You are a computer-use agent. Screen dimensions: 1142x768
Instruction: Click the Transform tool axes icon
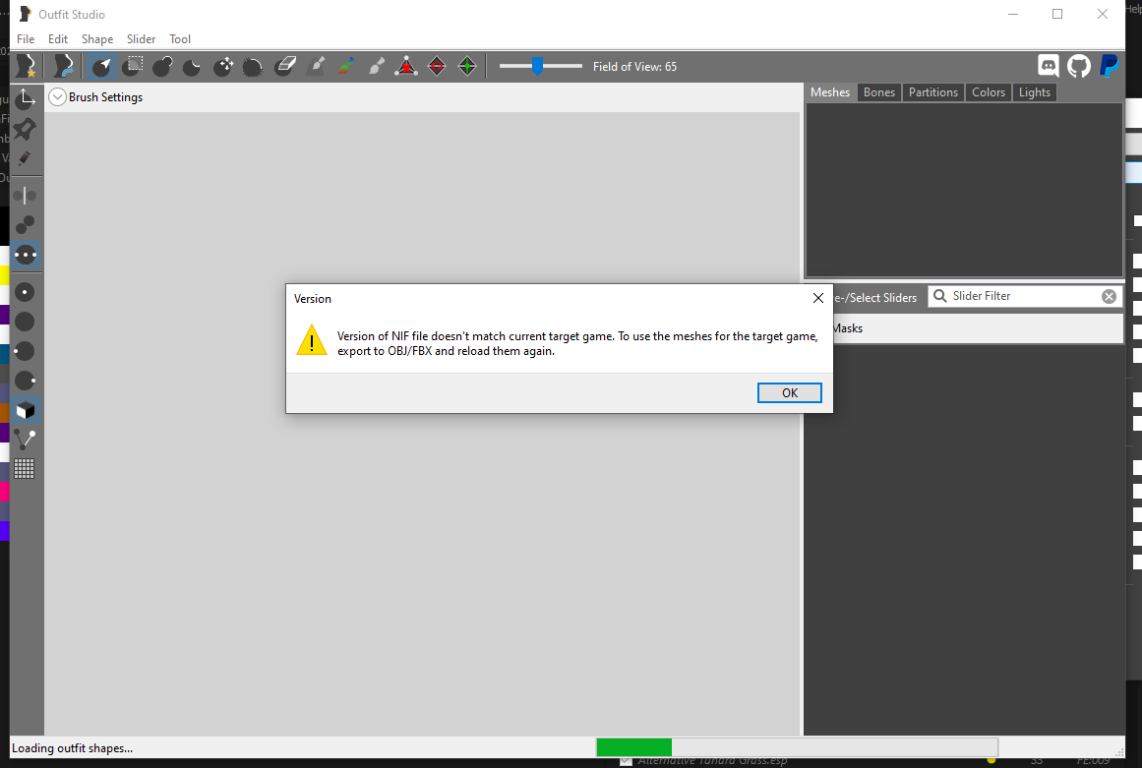(x=26, y=98)
